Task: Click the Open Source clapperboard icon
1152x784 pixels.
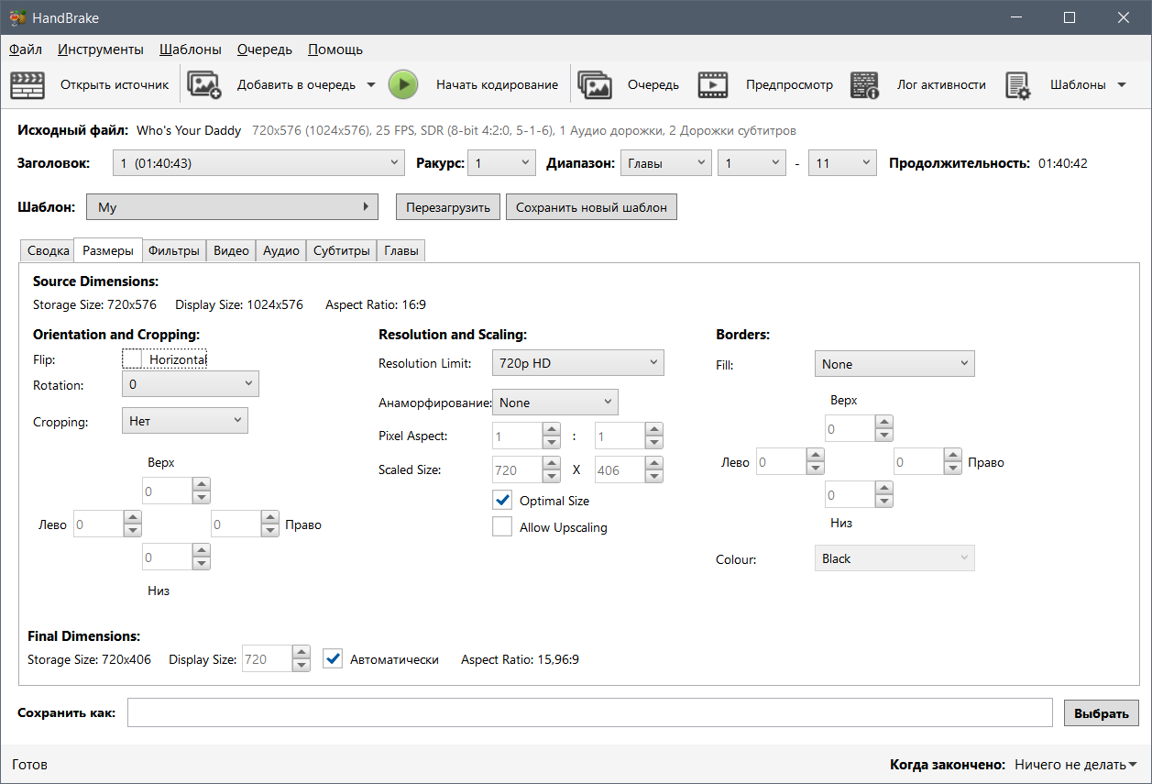Action: click(x=27, y=84)
